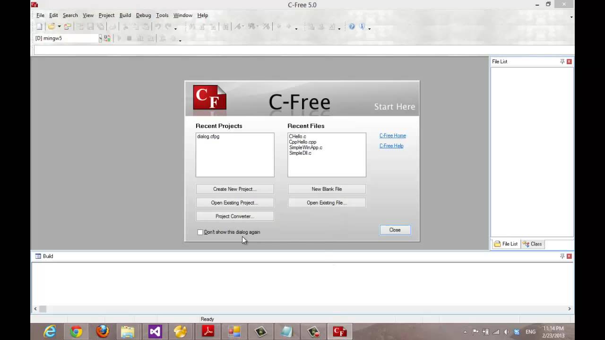Click the New file toolbar icon
The image size is (605, 340).
pos(40,26)
